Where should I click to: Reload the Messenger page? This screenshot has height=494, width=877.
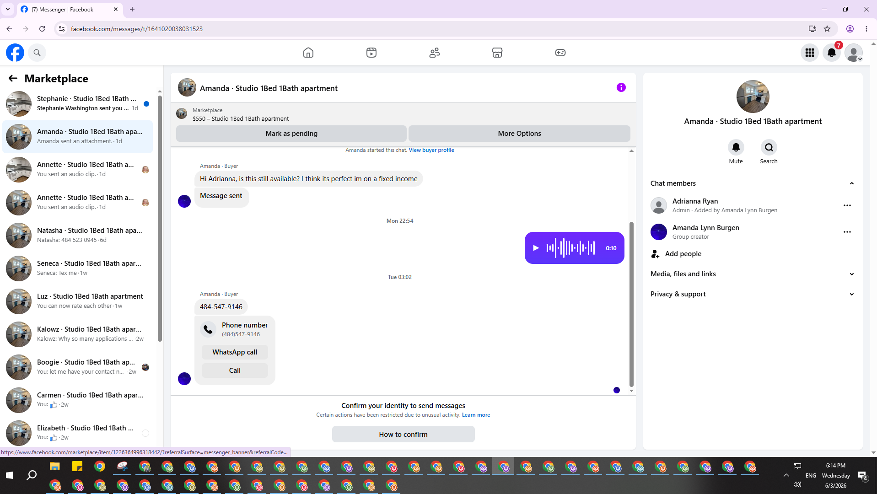(42, 29)
